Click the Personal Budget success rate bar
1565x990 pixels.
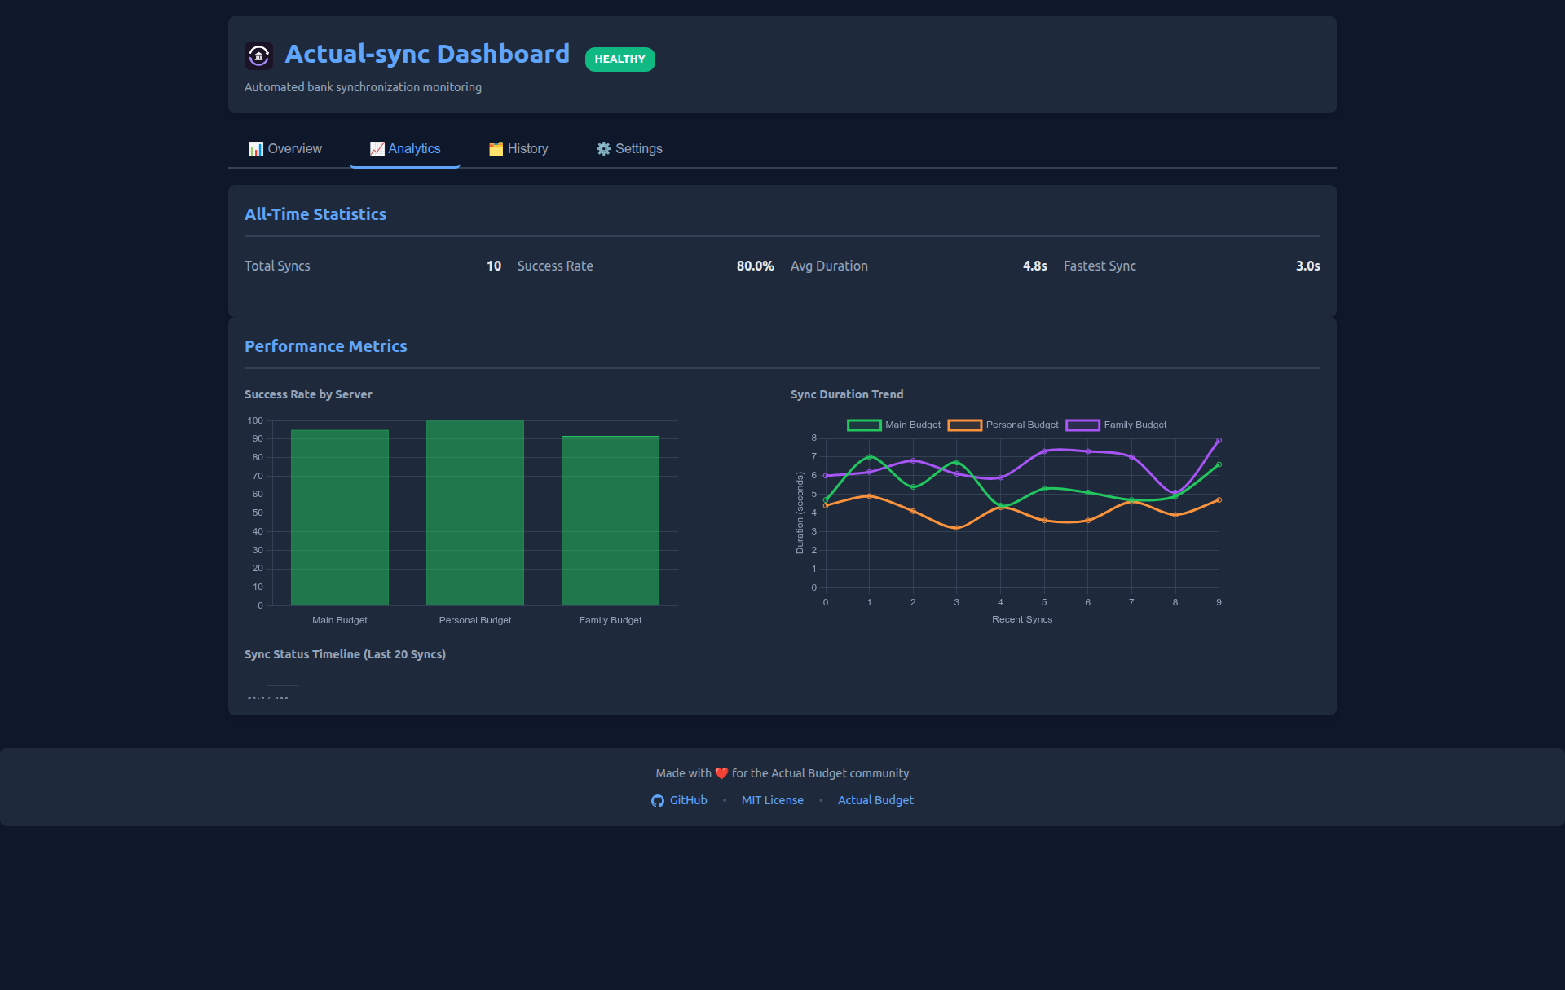click(x=475, y=513)
